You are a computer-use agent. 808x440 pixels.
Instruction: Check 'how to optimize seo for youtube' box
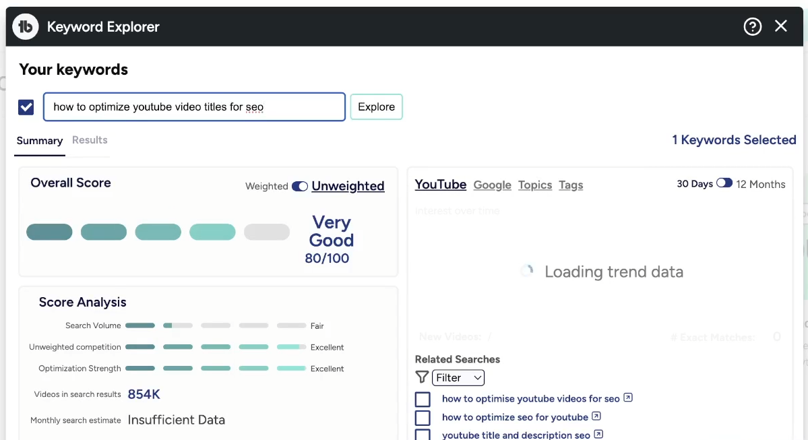423,418
